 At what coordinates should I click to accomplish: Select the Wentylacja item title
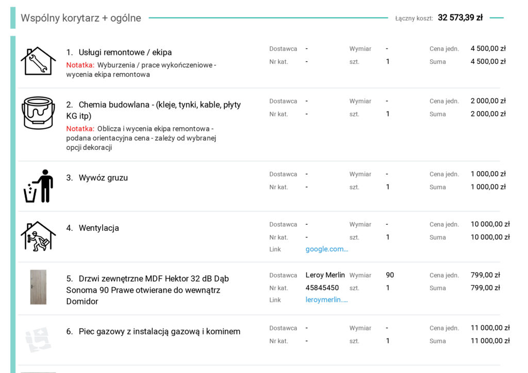98,228
